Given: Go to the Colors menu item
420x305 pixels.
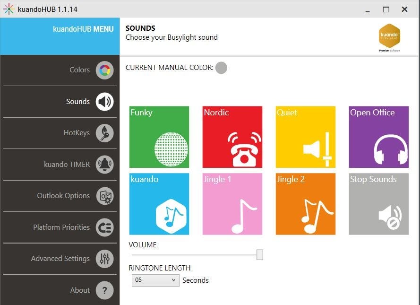Looking at the screenshot, I should point(79,70).
